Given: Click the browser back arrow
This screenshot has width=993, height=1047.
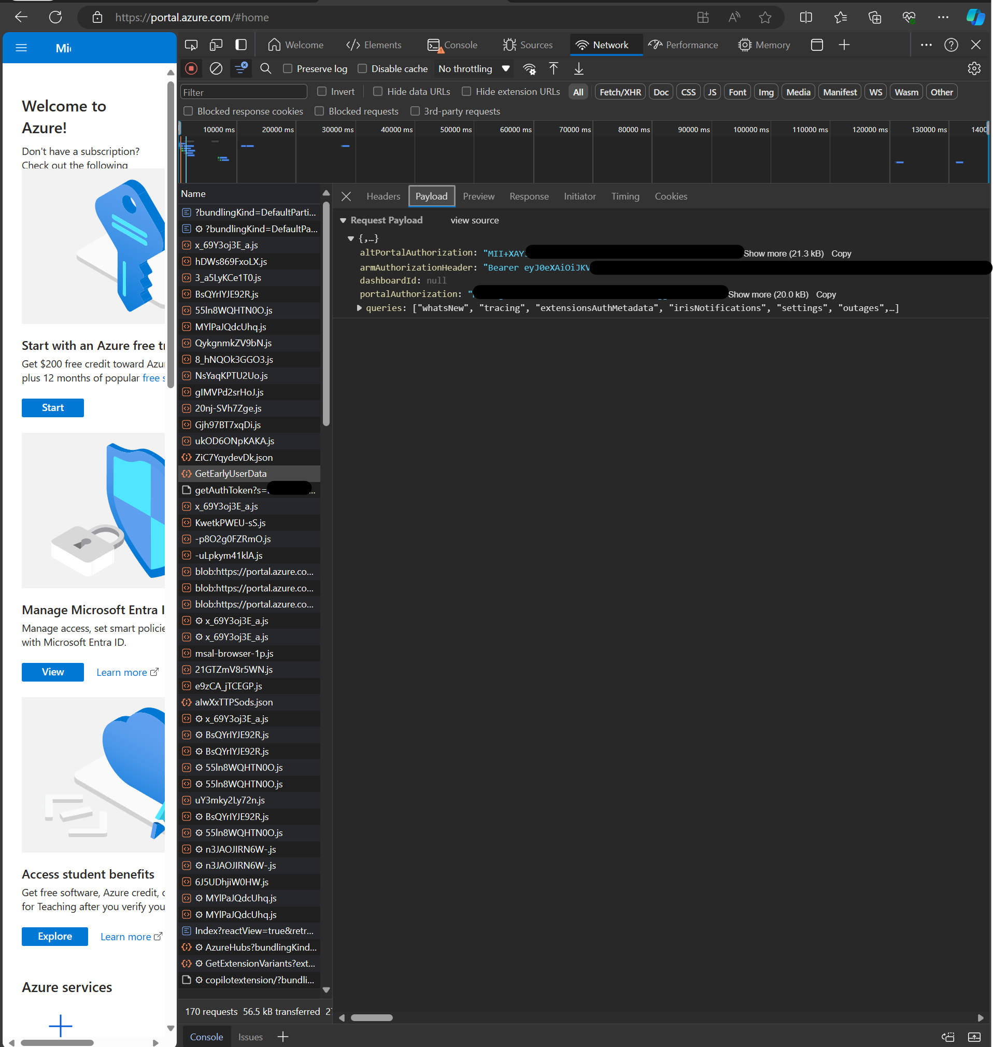Looking at the screenshot, I should 21,17.
